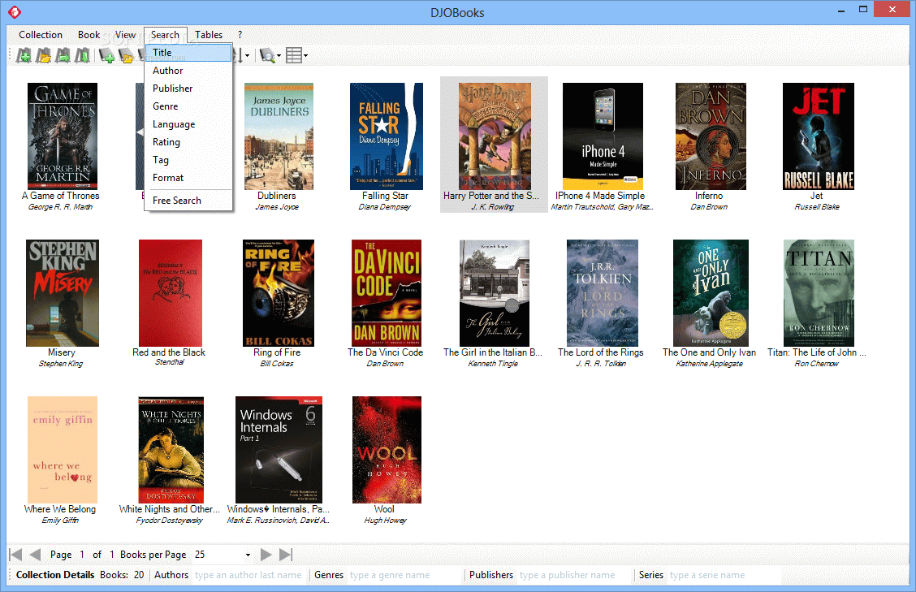
Task: Select the Falling Star book cover
Action: coord(387,136)
